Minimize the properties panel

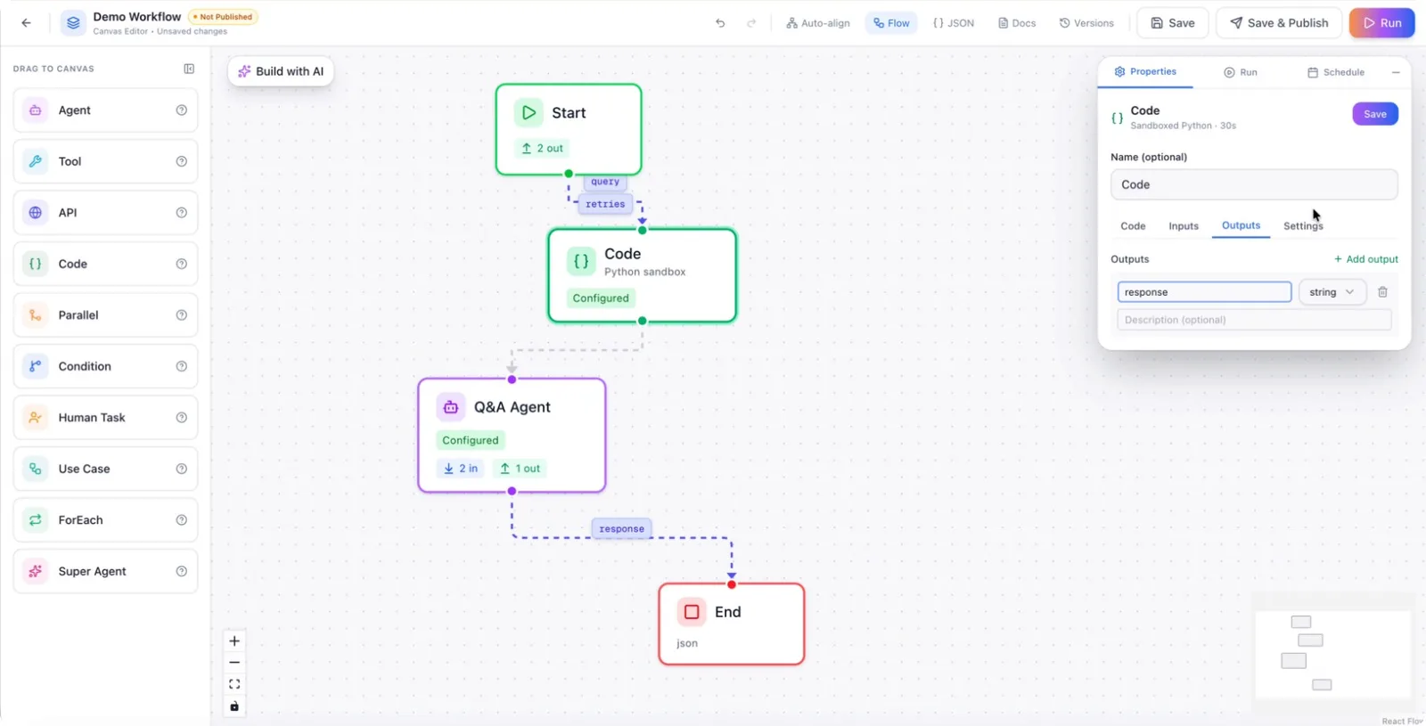tap(1396, 72)
